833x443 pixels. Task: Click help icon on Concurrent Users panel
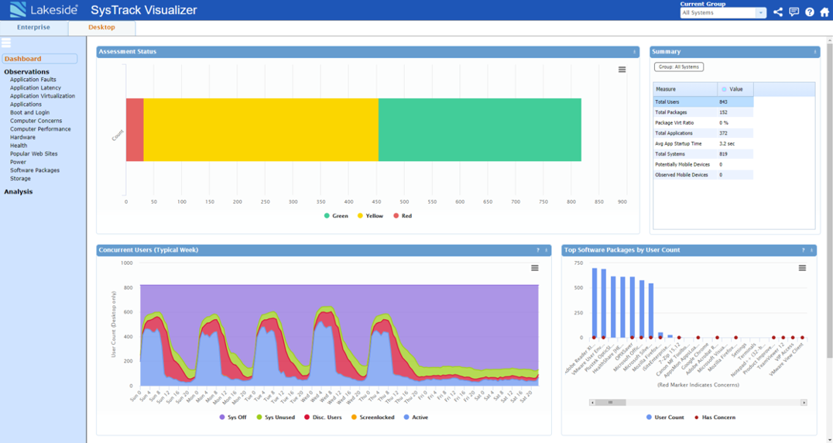coord(537,250)
